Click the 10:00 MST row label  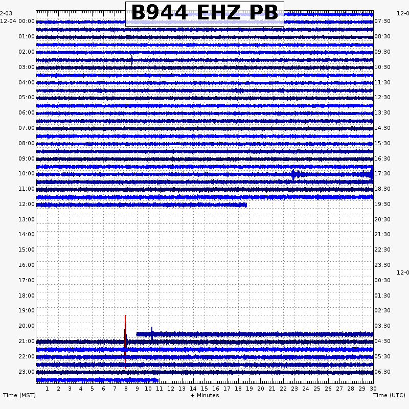[27, 173]
